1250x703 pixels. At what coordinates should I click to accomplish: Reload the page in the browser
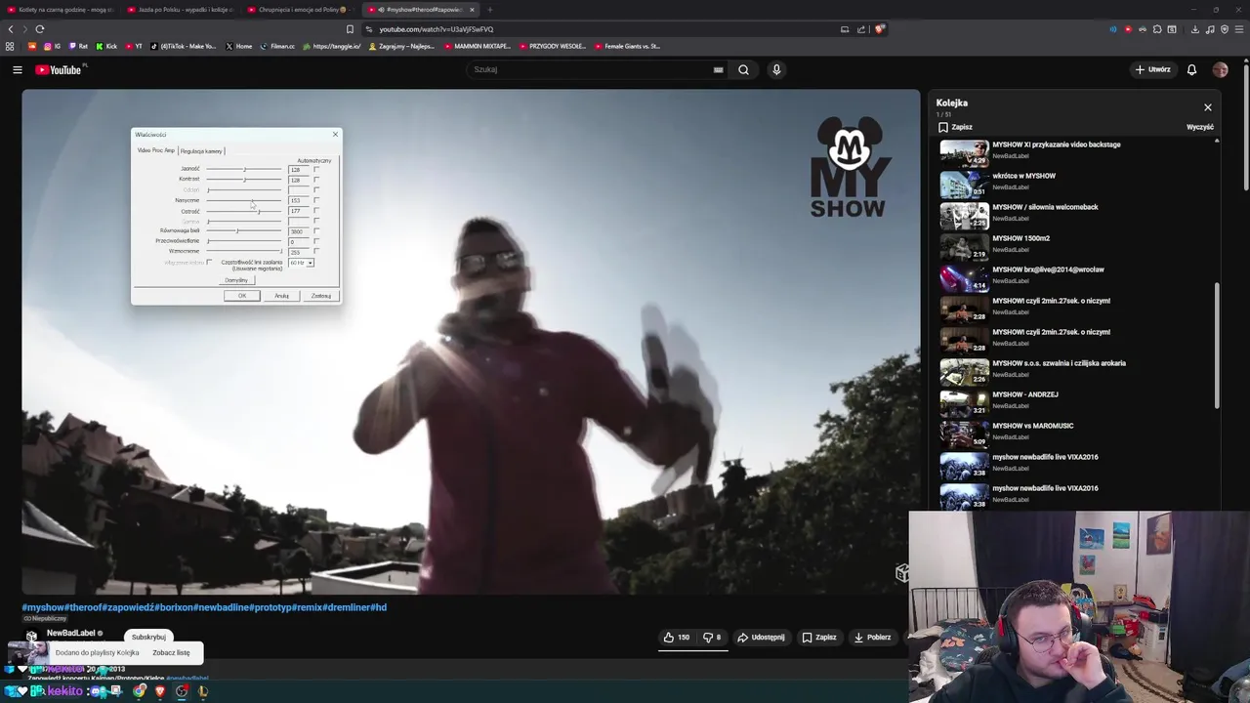click(40, 29)
